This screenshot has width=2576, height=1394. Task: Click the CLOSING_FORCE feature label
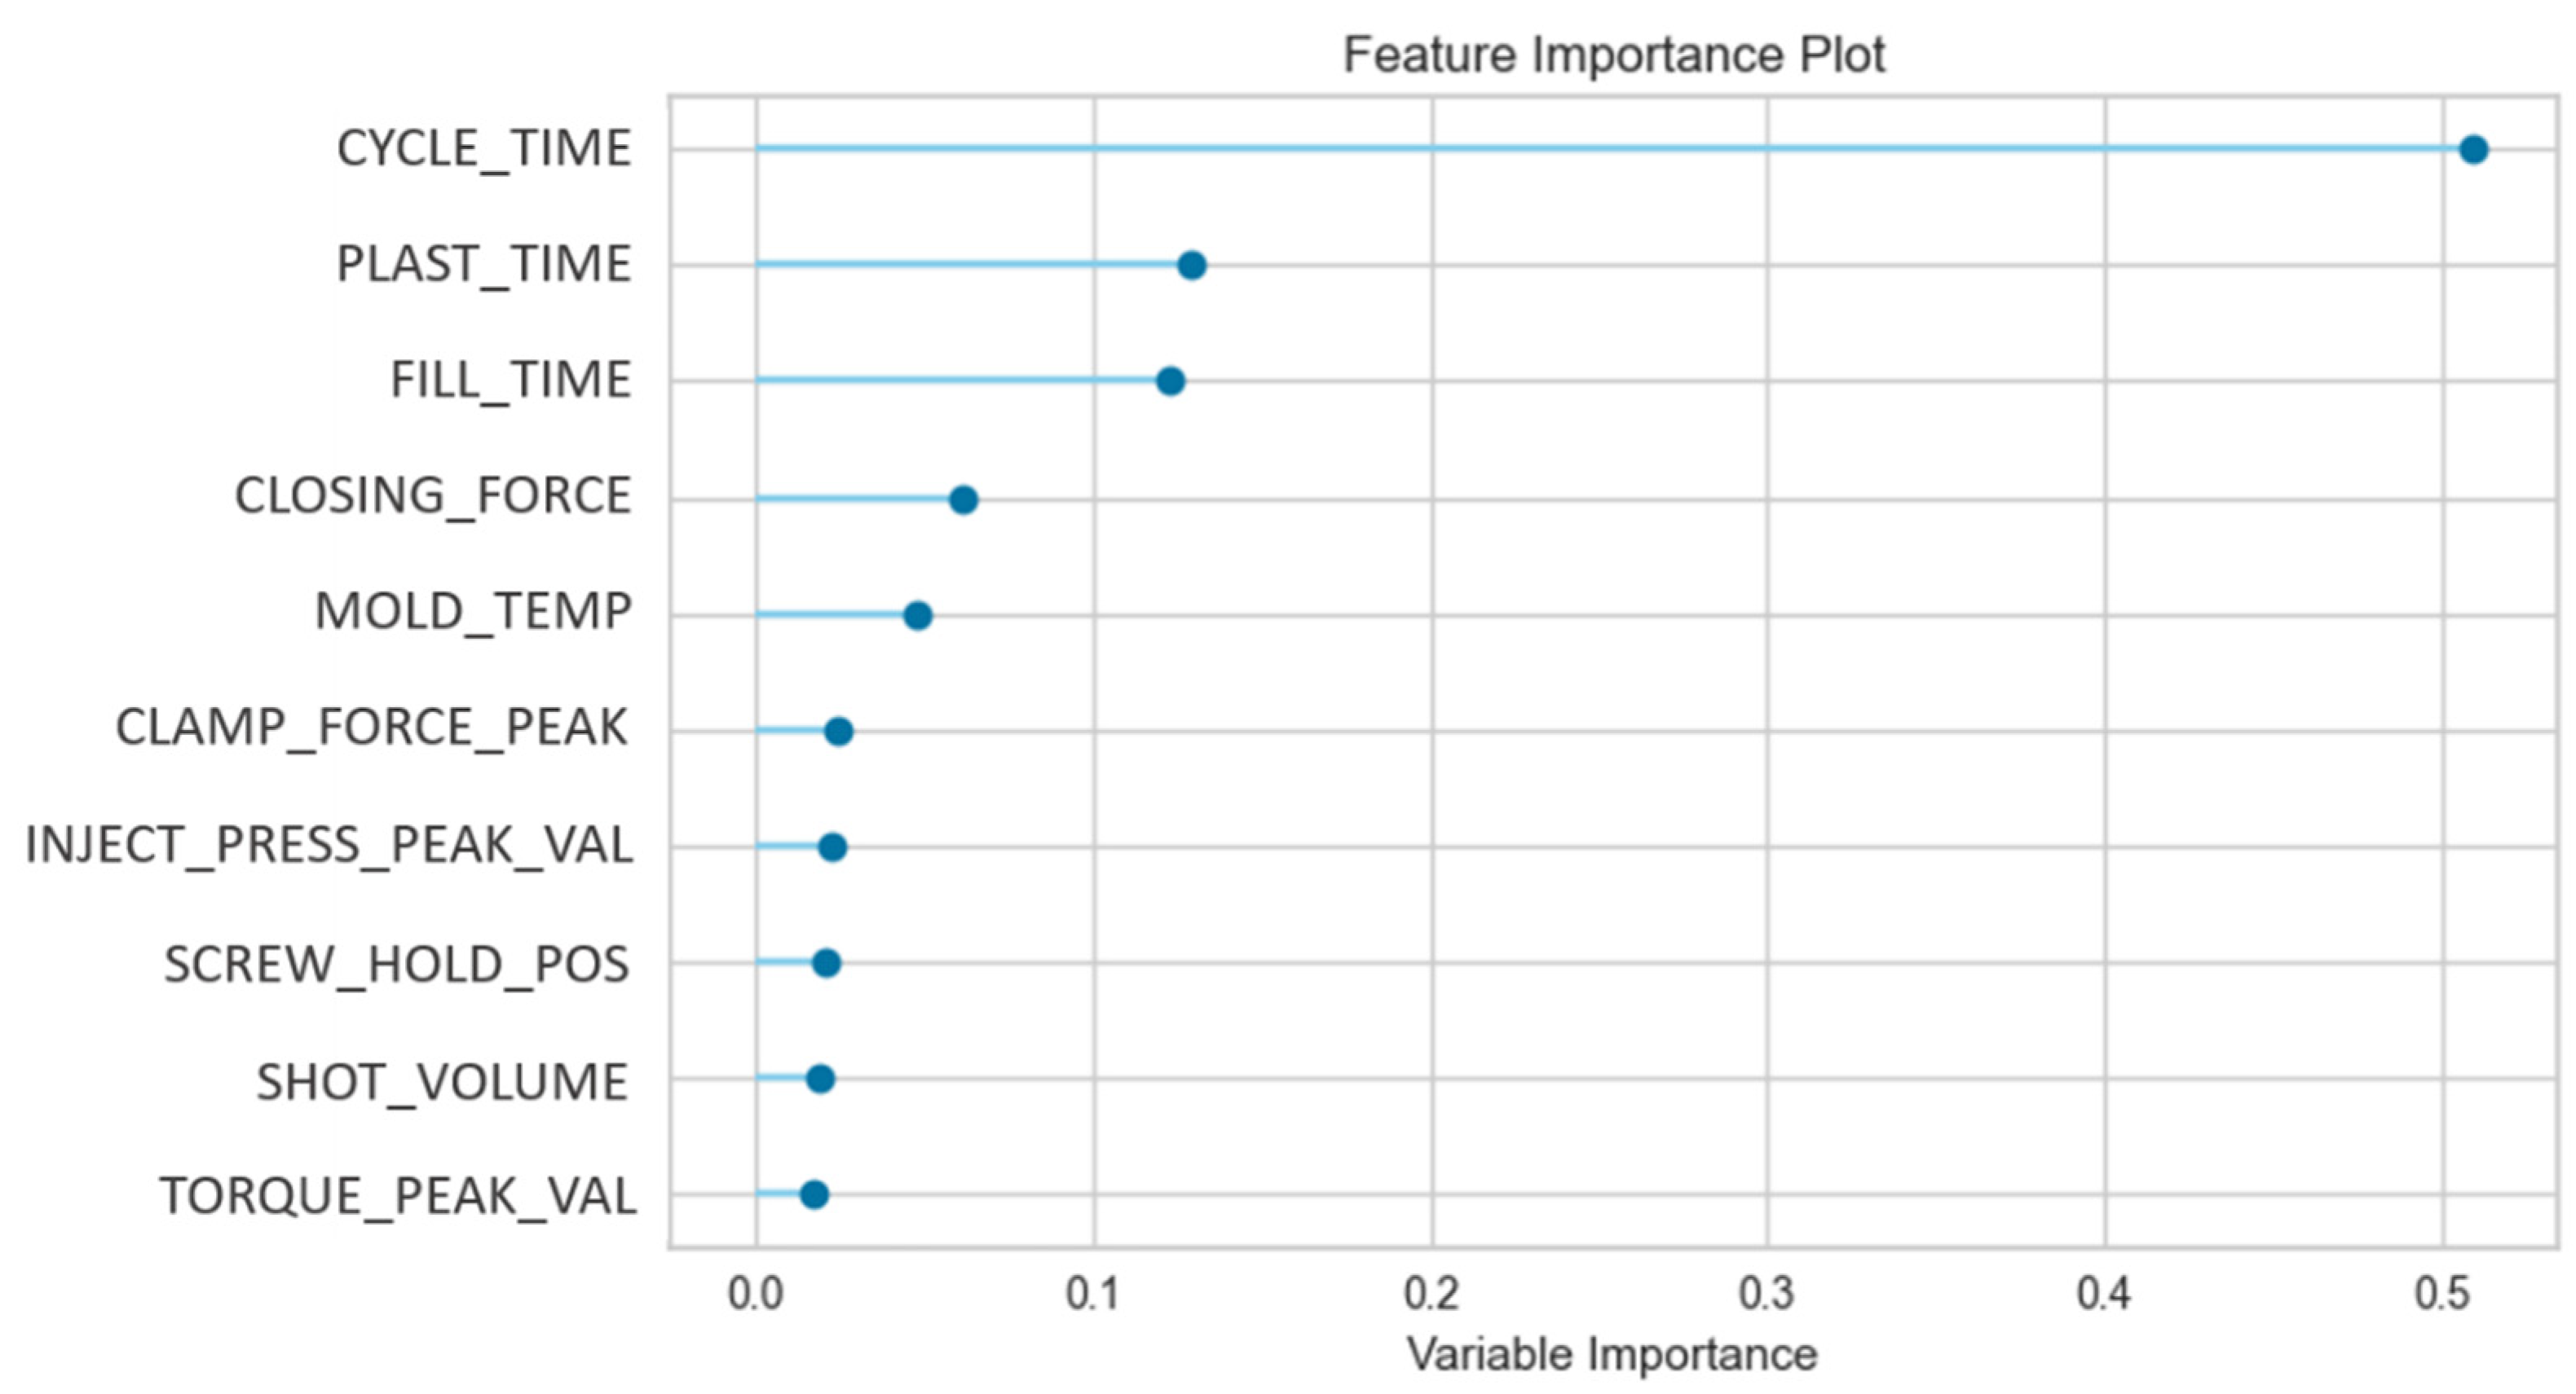pos(433,497)
